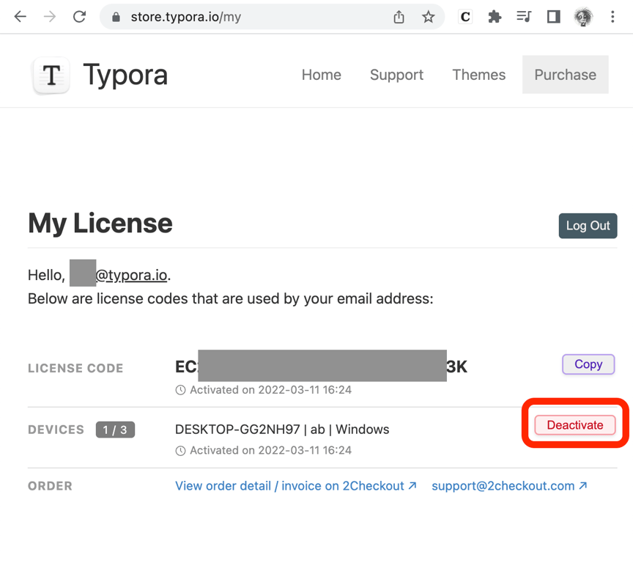Deactivate the DESKTOP-GG2NH97 device

tap(575, 425)
